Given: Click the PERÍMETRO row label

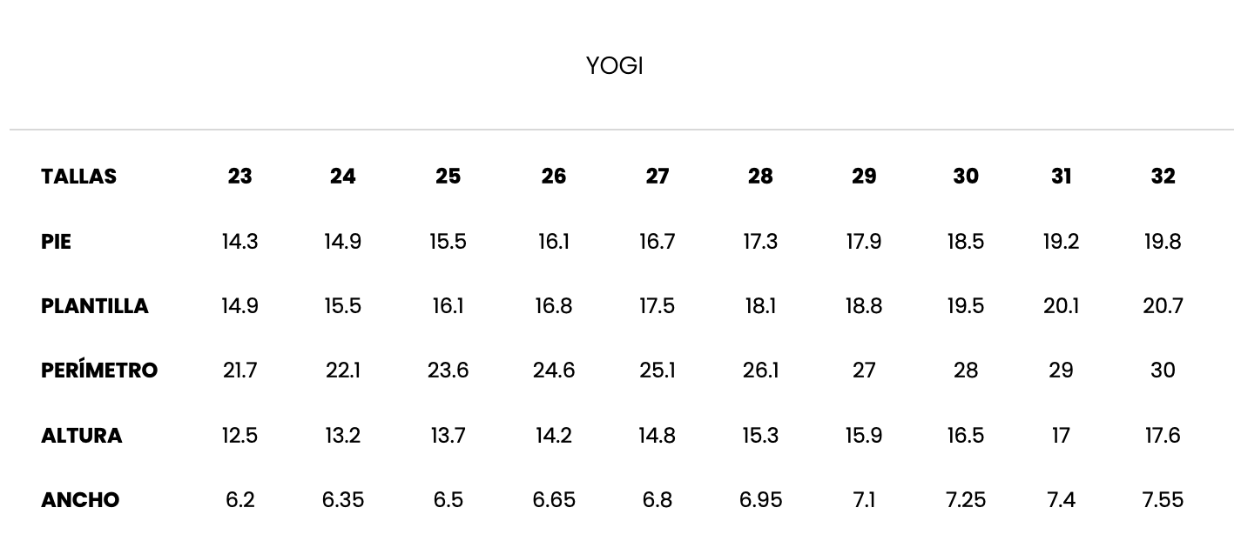Looking at the screenshot, I should click(x=99, y=371).
